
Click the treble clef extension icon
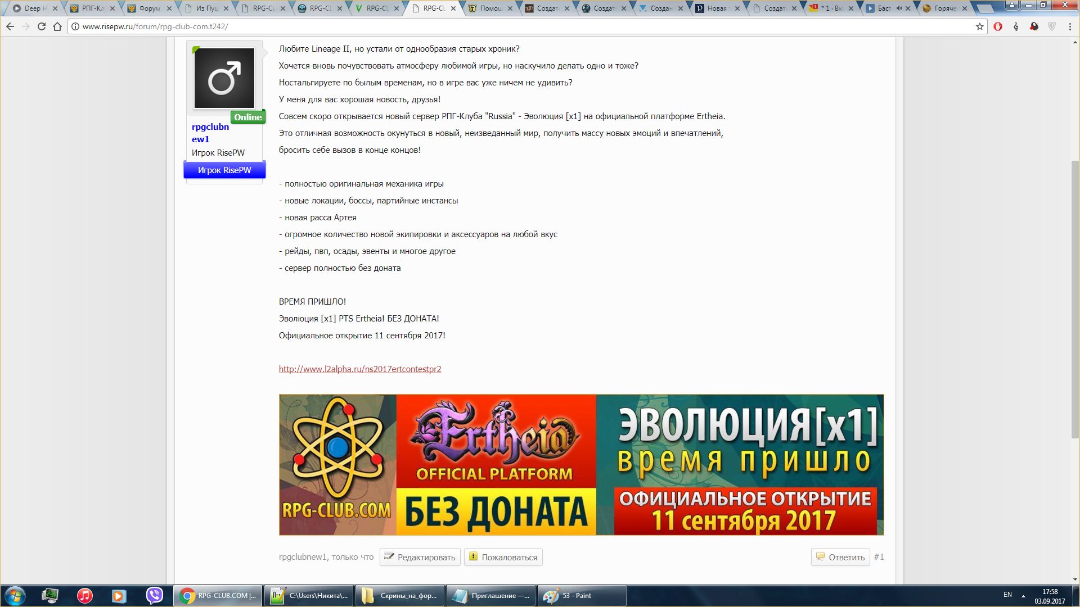1016,26
